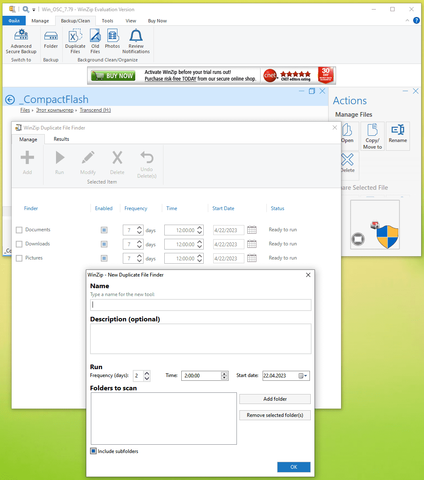The width and height of the screenshot is (424, 480).
Task: Collapse the ribbon with the caret
Action: pos(407,20)
